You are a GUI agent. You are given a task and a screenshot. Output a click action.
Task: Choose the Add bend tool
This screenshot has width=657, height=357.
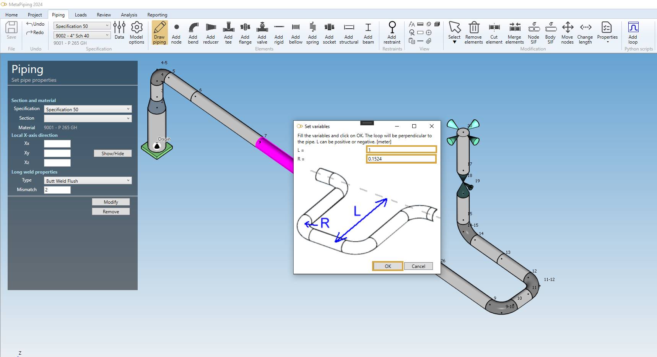click(193, 32)
